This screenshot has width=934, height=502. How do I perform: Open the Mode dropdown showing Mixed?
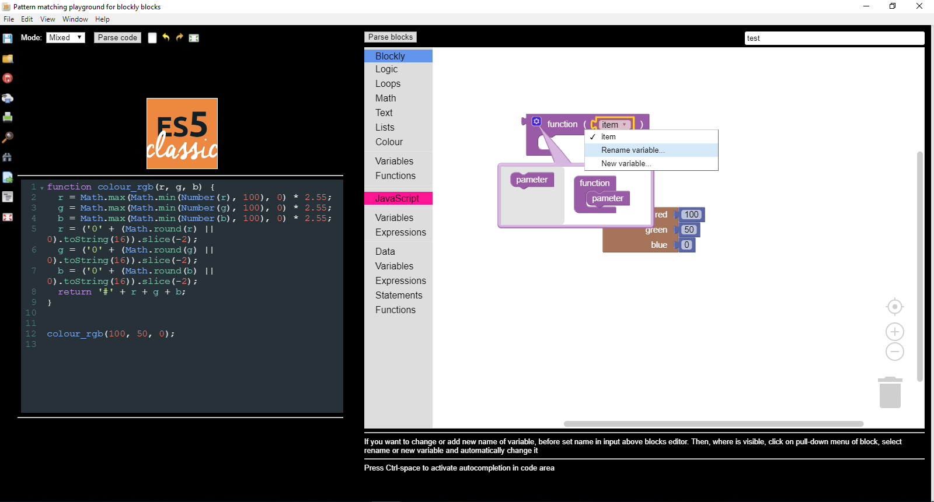[65, 37]
